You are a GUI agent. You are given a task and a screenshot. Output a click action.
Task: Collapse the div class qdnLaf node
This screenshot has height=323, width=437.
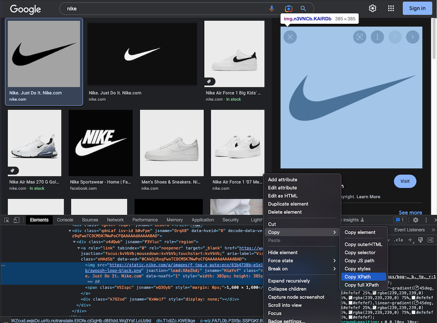point(70,231)
